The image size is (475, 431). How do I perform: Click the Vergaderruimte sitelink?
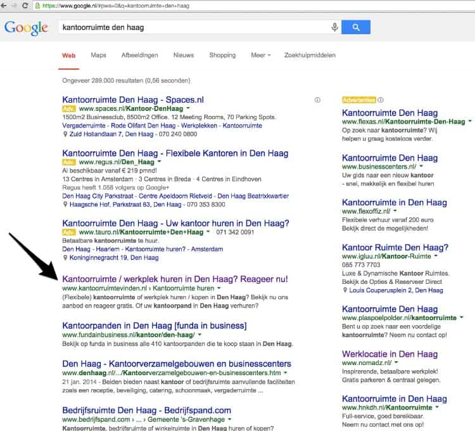pyautogui.click(x=84, y=125)
